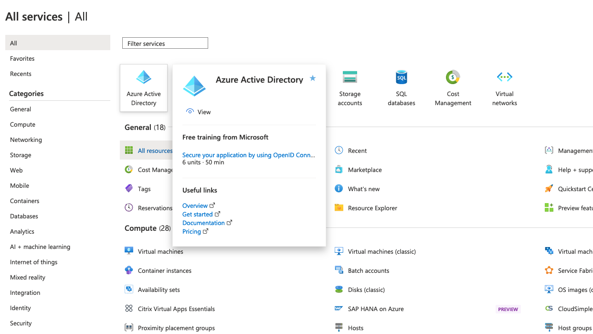Choose AI + machine learning category
593x334 pixels.
tap(40, 247)
